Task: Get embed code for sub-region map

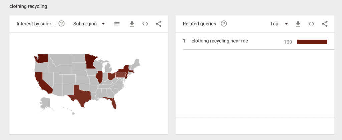Action: [145, 24]
